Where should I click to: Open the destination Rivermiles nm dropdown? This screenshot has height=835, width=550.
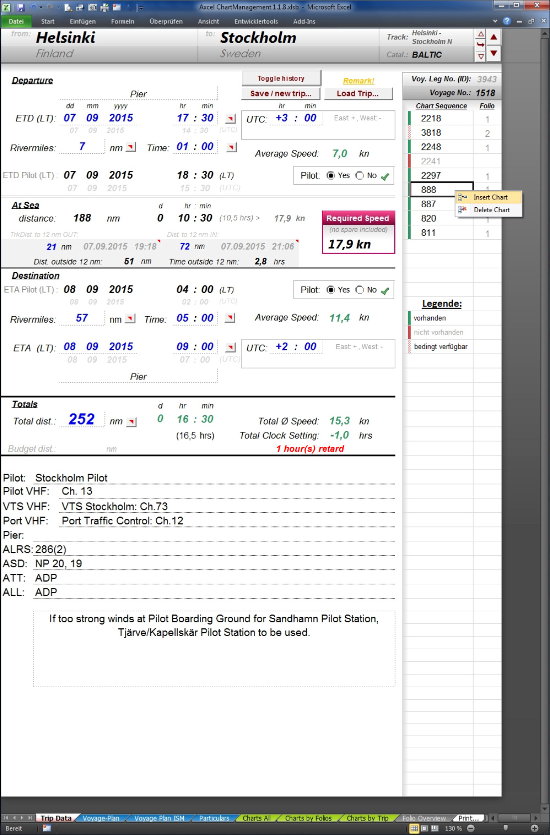130,319
